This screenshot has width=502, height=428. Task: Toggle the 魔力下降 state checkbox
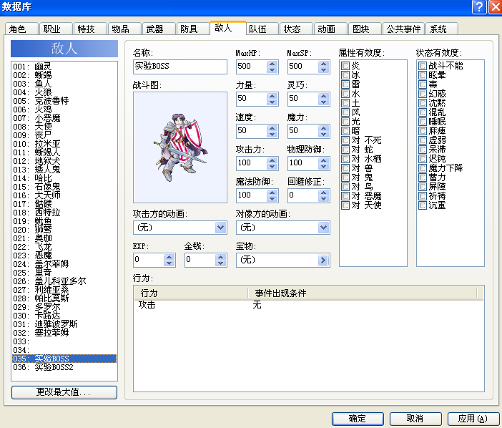point(423,168)
